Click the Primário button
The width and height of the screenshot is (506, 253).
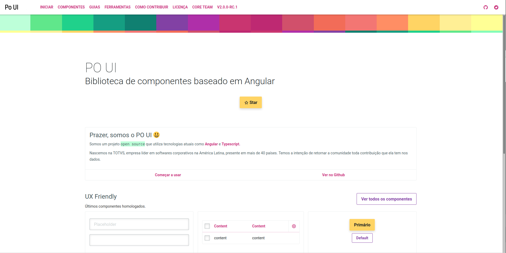pos(362,225)
